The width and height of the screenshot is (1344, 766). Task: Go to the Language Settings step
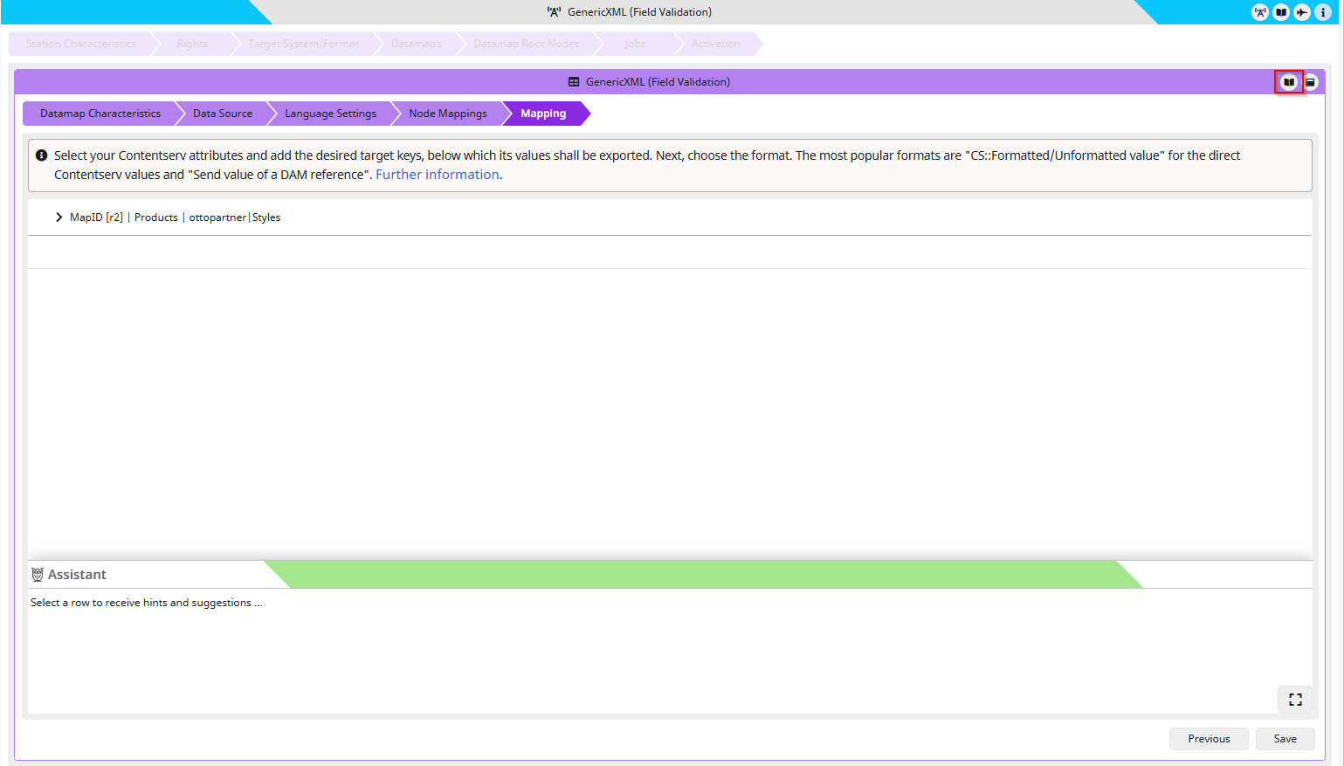(x=330, y=114)
